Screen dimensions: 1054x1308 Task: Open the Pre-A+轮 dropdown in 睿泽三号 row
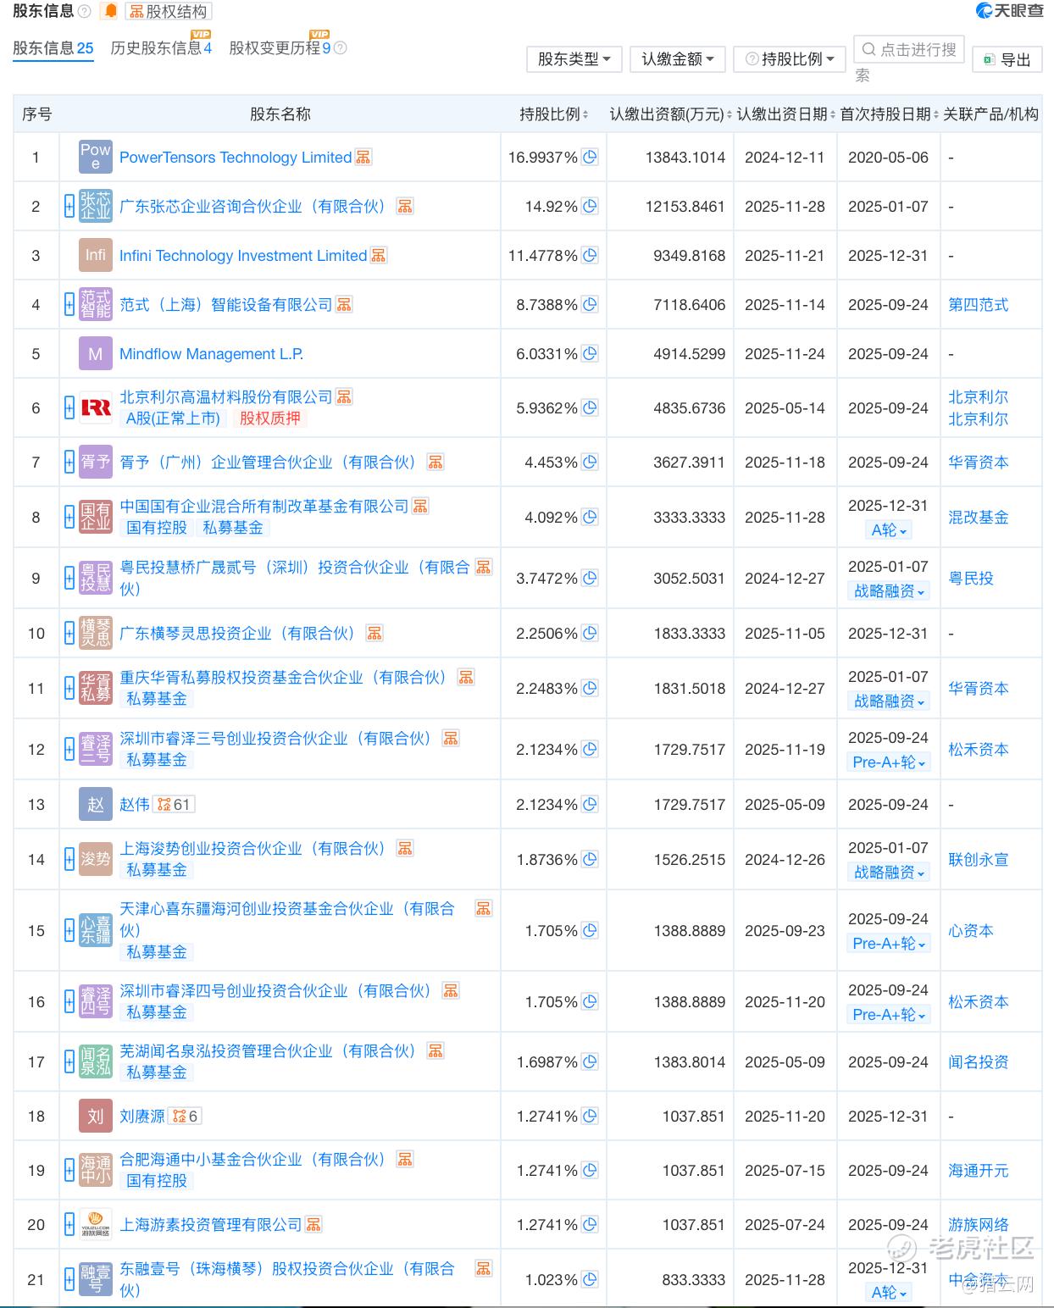pyautogui.click(x=889, y=762)
